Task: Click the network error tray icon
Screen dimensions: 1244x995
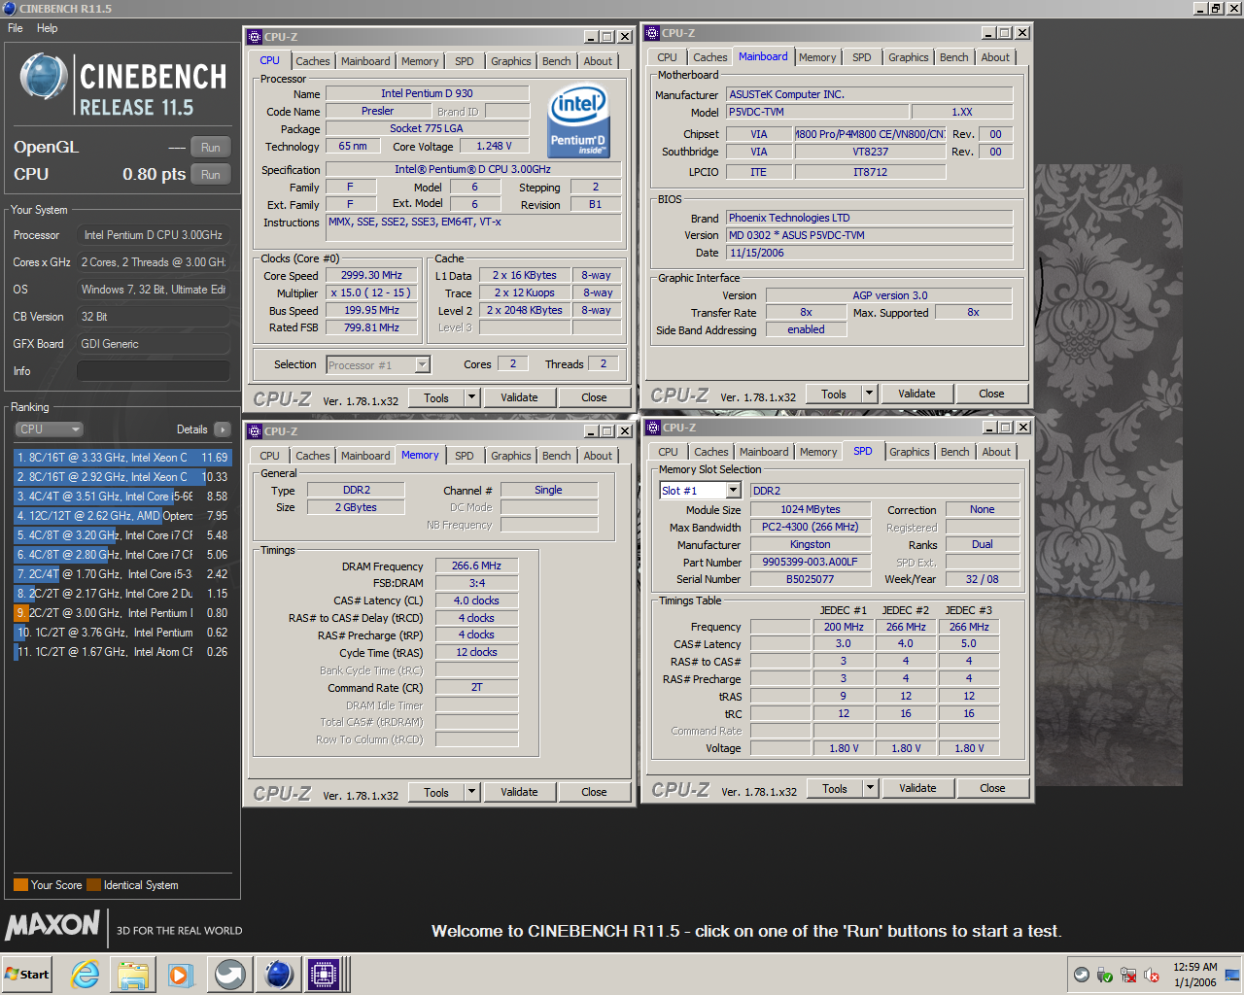Action: pyautogui.click(x=1128, y=975)
